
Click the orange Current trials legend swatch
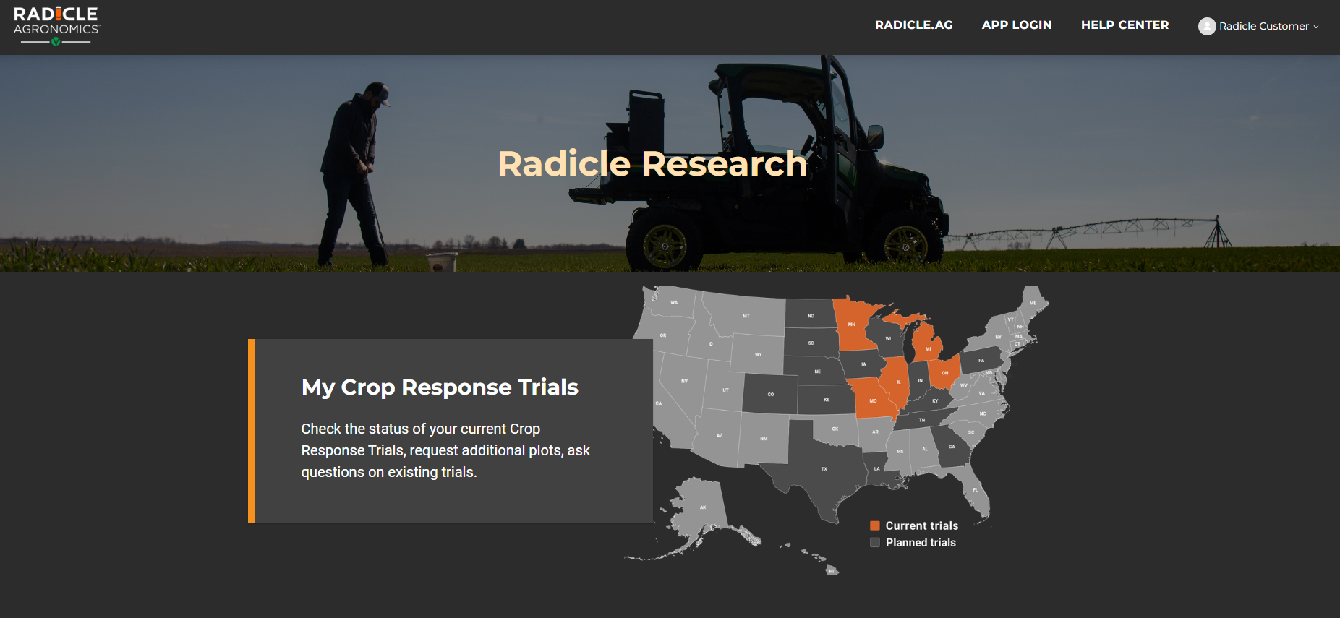875,525
